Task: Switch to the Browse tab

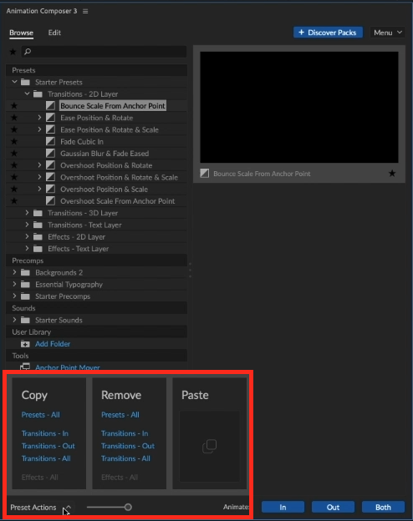Action: click(21, 33)
